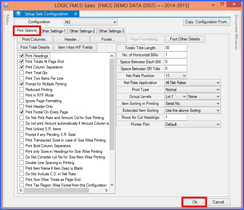Click the Print Columns.. button
This screenshot has width=244, height=210.
pos(35,39)
